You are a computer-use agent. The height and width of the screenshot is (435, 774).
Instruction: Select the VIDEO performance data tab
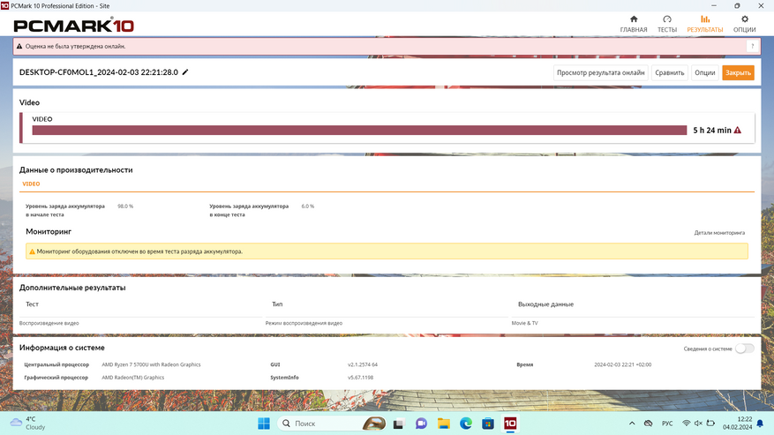[31, 184]
